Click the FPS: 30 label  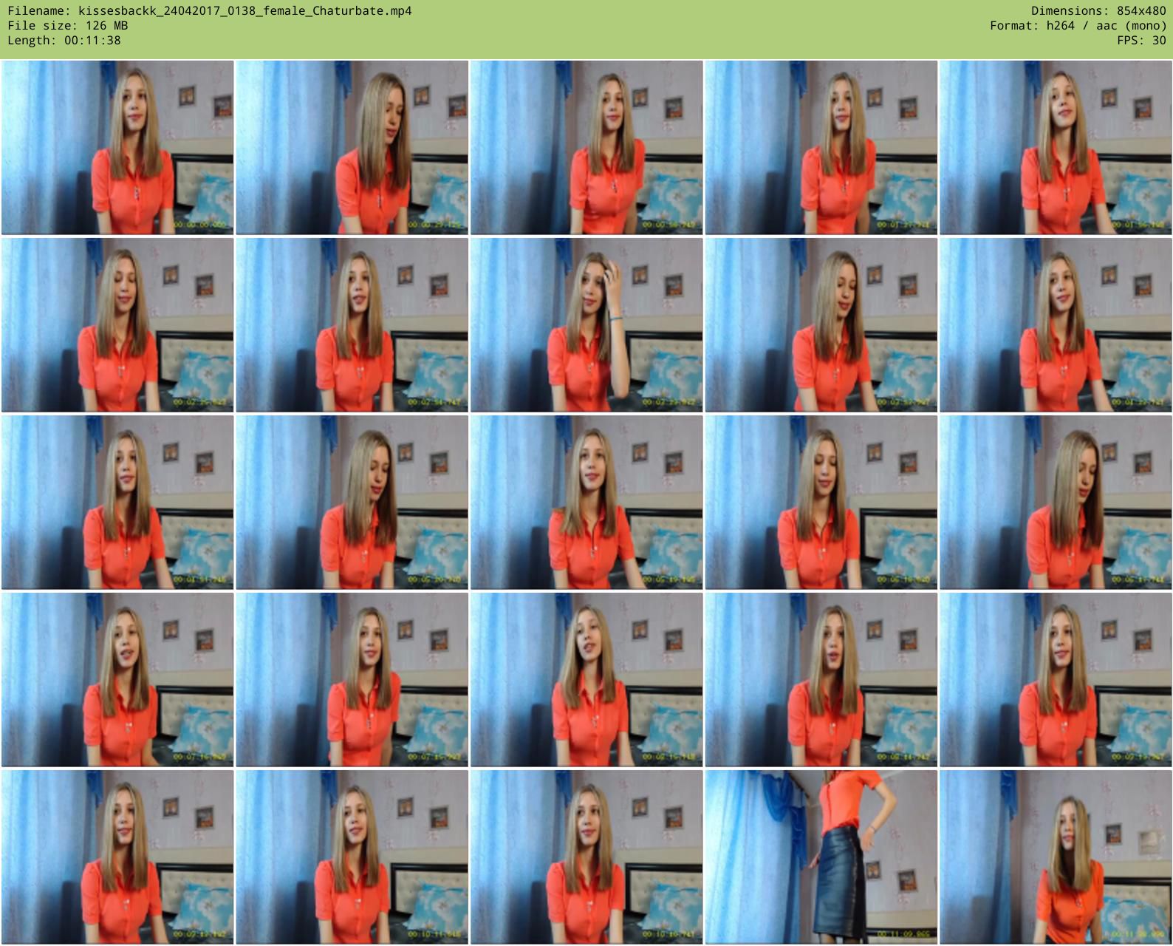[1141, 41]
